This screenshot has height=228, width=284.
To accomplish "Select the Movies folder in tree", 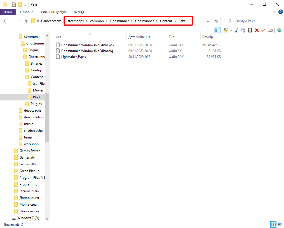I will point(38,90).
